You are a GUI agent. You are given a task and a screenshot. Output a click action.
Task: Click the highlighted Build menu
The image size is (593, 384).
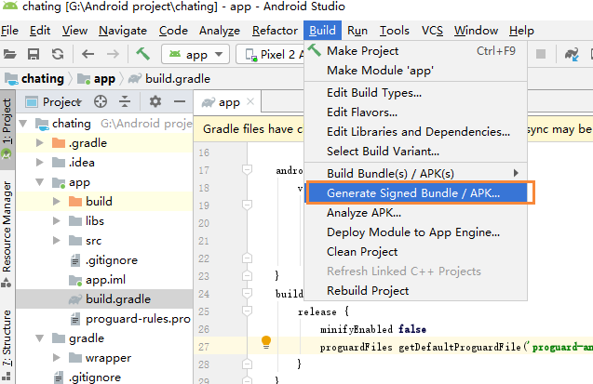click(322, 30)
